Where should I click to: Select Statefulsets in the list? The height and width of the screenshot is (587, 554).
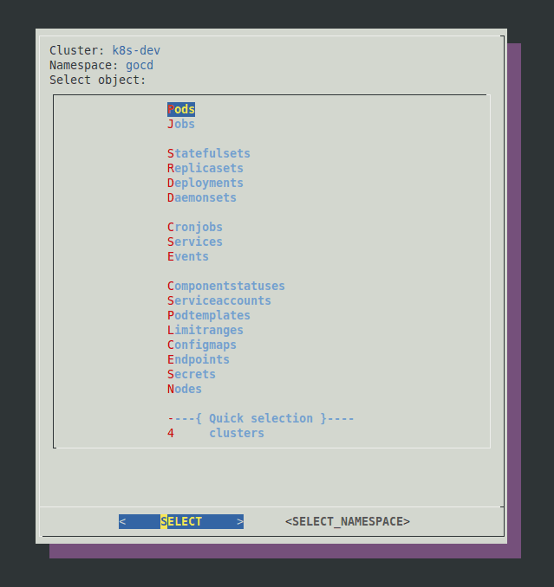click(209, 154)
